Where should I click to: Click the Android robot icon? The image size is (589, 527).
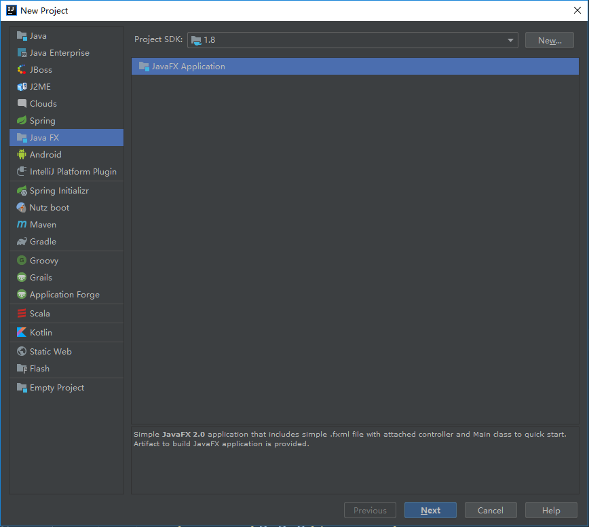tap(22, 154)
